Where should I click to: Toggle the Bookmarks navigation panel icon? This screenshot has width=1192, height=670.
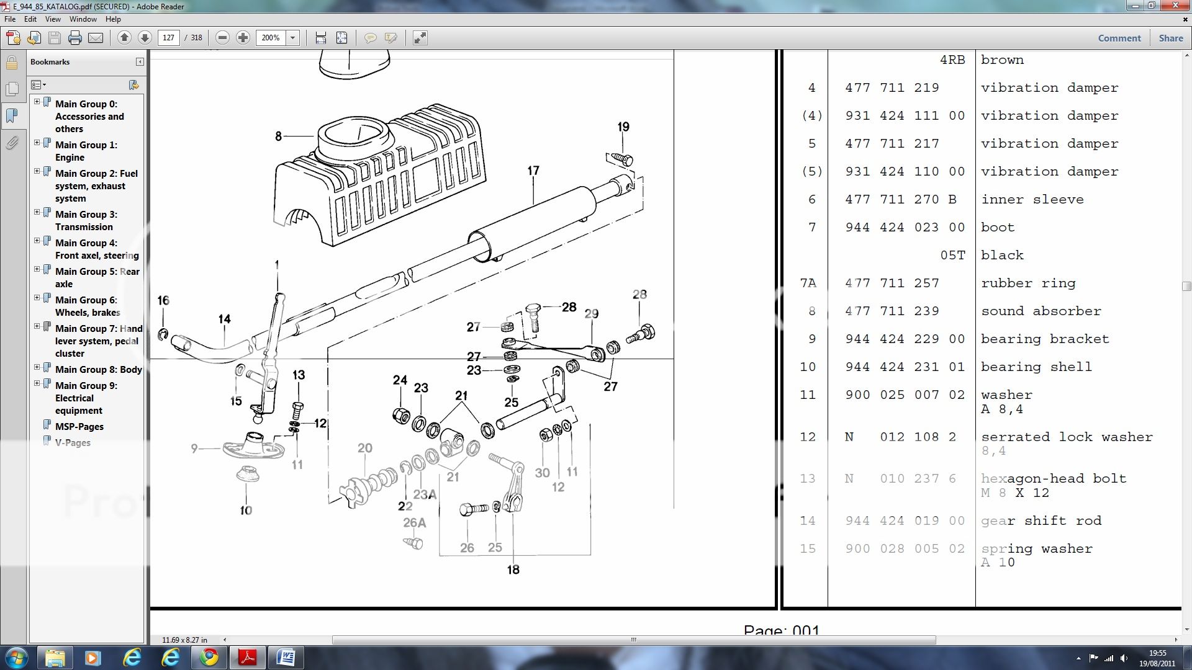12,115
